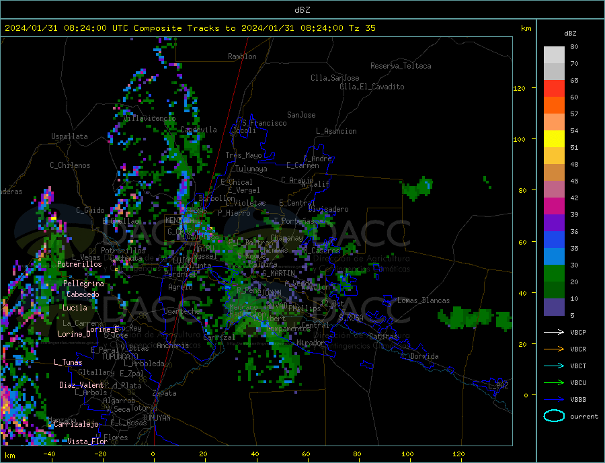The height and width of the screenshot is (463, 605).
Task: Click the '42' value in dBZ legend
Action: click(574, 198)
